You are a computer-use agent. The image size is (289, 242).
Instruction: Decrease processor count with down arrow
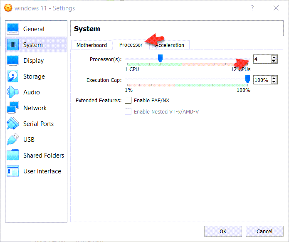point(274,62)
